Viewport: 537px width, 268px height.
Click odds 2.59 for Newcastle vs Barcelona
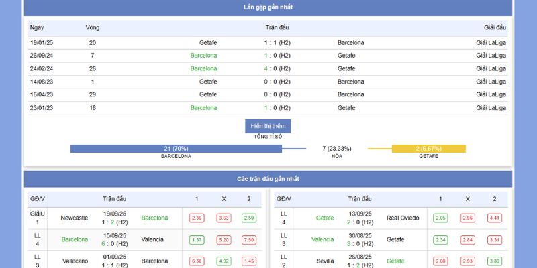tap(249, 218)
